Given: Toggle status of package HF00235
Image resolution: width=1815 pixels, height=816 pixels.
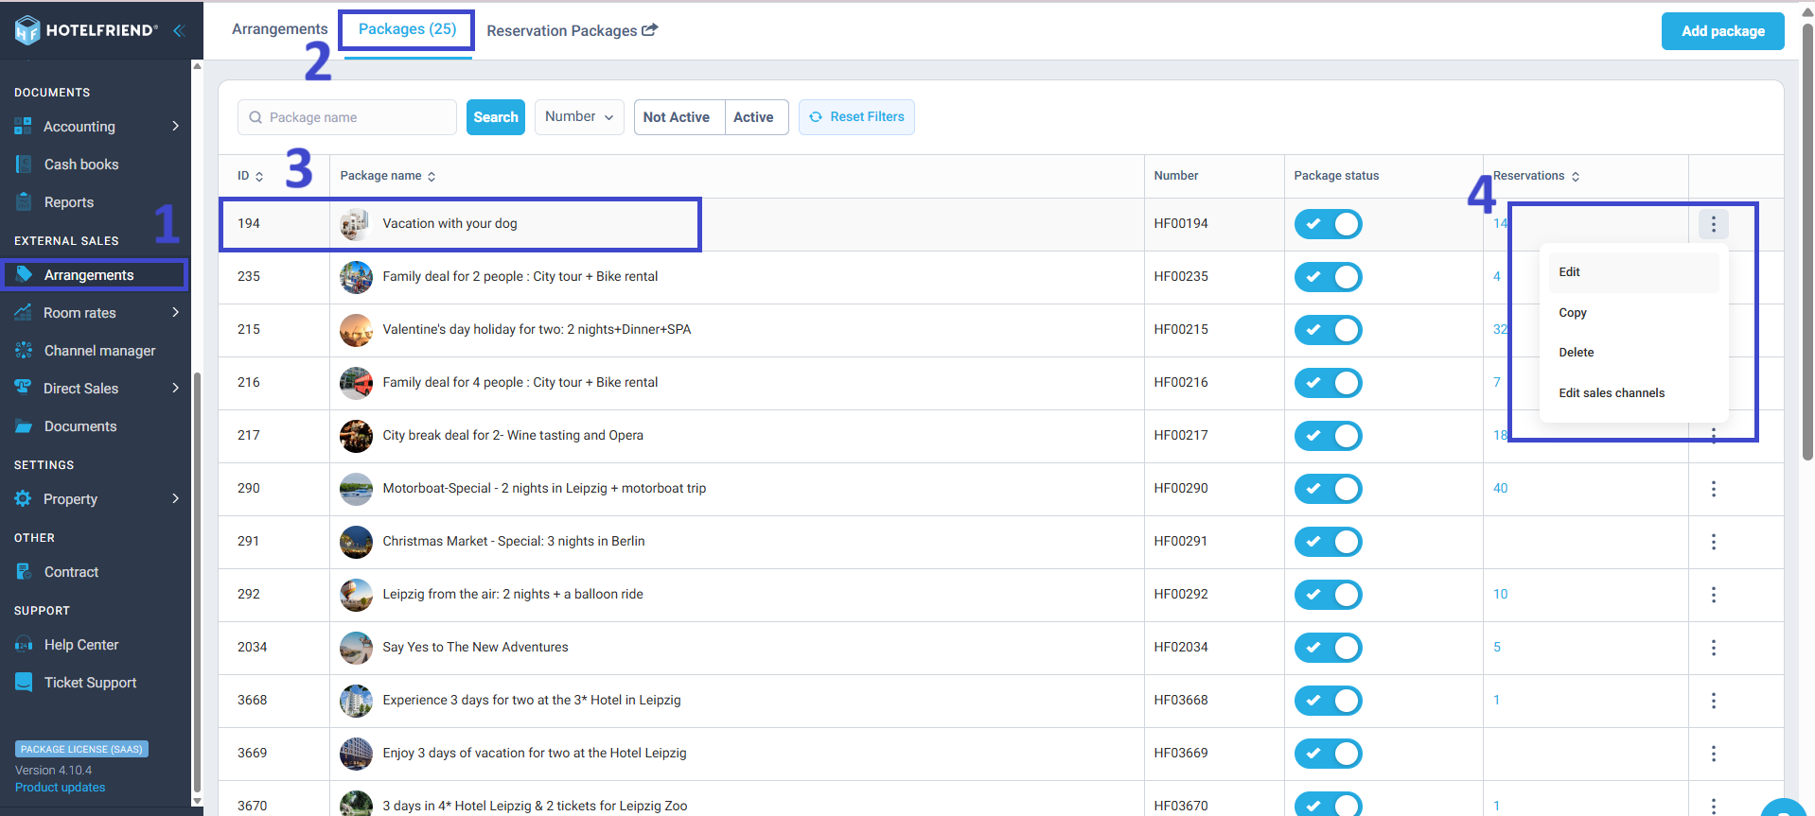Looking at the screenshot, I should 1328,277.
